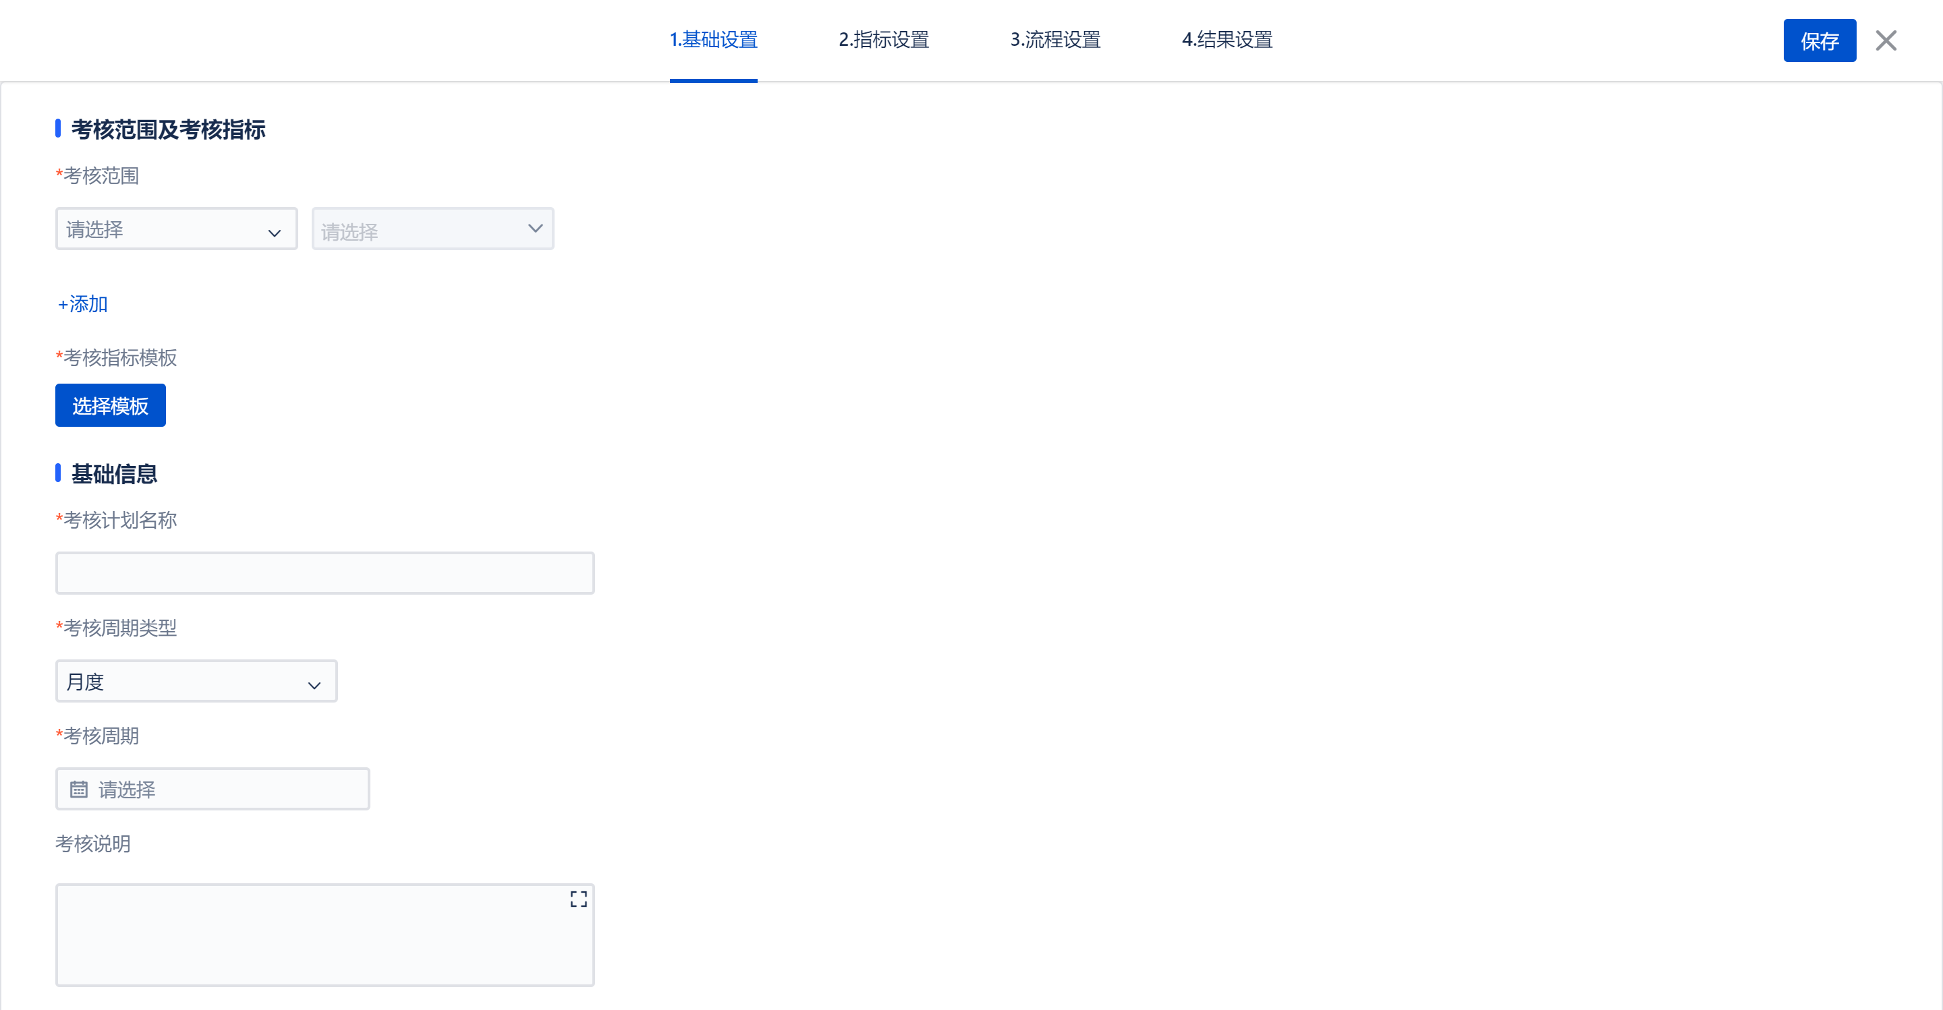The height and width of the screenshot is (1010, 1943).
Task: Click the 选择模板 button
Action: (110, 405)
